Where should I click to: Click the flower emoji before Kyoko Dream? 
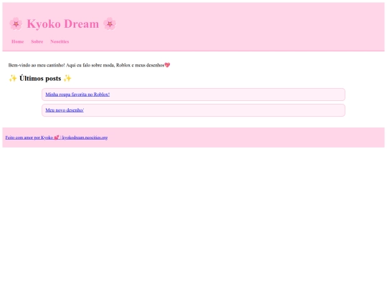point(16,24)
